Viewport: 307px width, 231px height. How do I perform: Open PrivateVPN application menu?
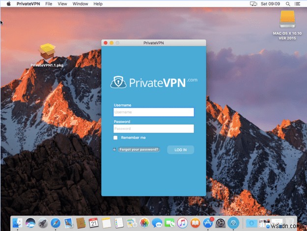pos(28,4)
